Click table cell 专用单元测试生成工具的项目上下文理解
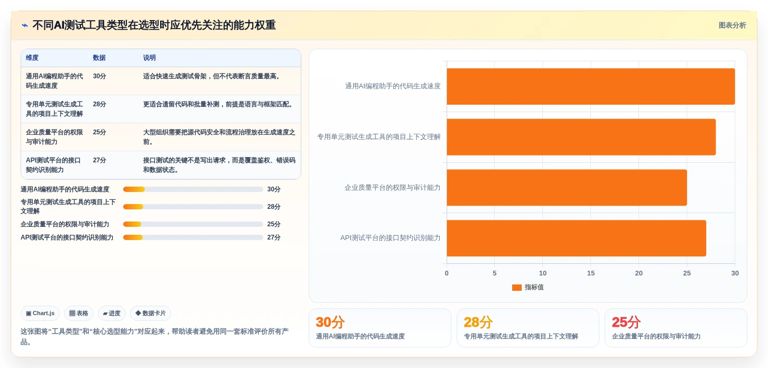 coord(54,109)
